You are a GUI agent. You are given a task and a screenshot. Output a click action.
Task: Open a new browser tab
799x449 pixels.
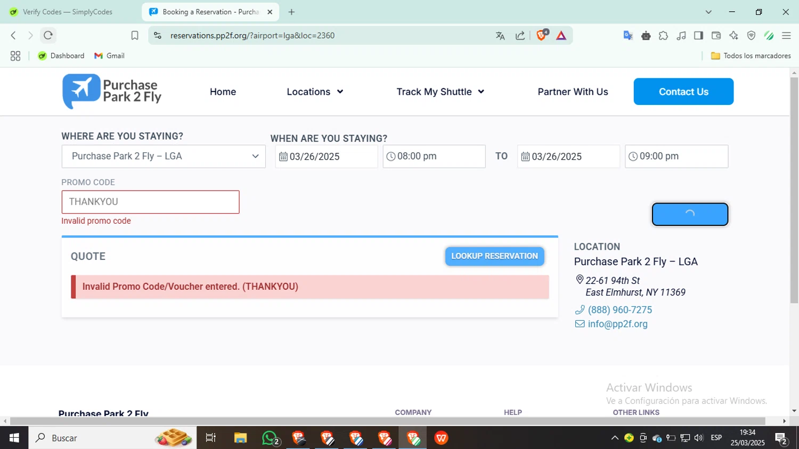click(291, 12)
